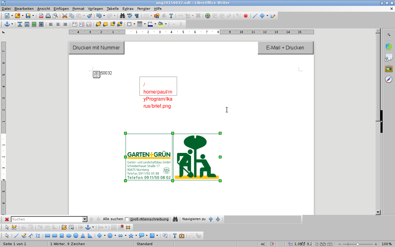Open the Datei menu
Image resolution: width=395 pixels, height=247 pixels.
[6, 9]
